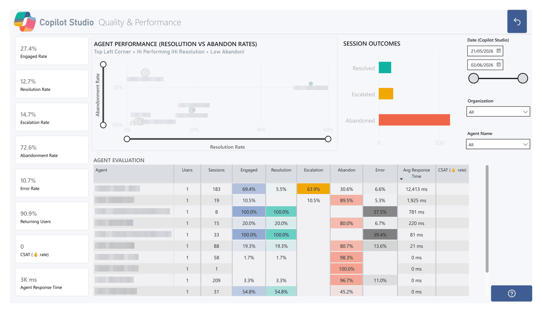The image size is (542, 313).
Task: Click the agent table vertical scrollbar
Action: (x=487, y=219)
